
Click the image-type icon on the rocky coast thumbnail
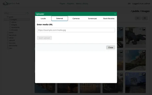(x=144, y=52)
